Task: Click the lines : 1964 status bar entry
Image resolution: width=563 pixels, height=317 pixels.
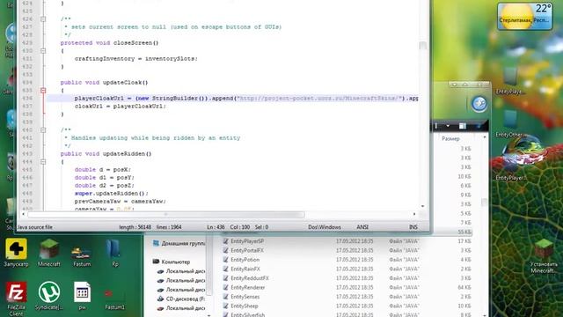Action: [169, 227]
